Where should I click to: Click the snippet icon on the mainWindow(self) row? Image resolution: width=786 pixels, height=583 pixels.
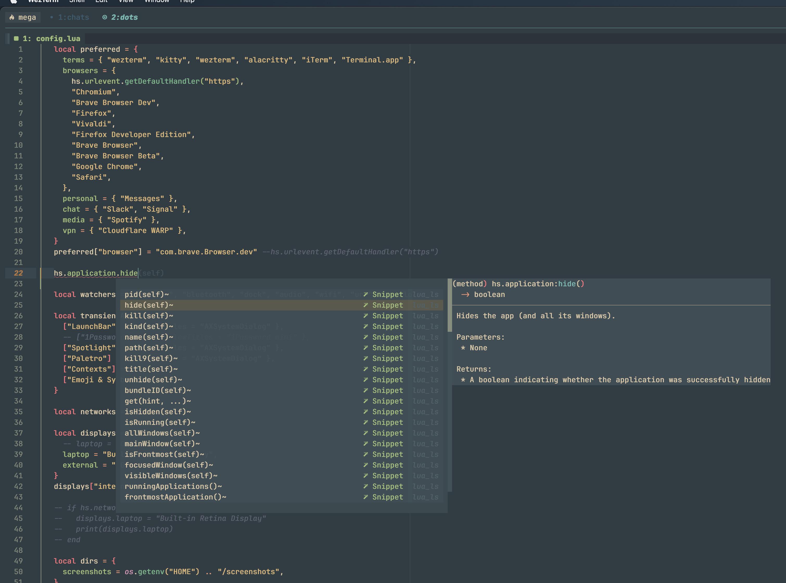[x=366, y=444]
